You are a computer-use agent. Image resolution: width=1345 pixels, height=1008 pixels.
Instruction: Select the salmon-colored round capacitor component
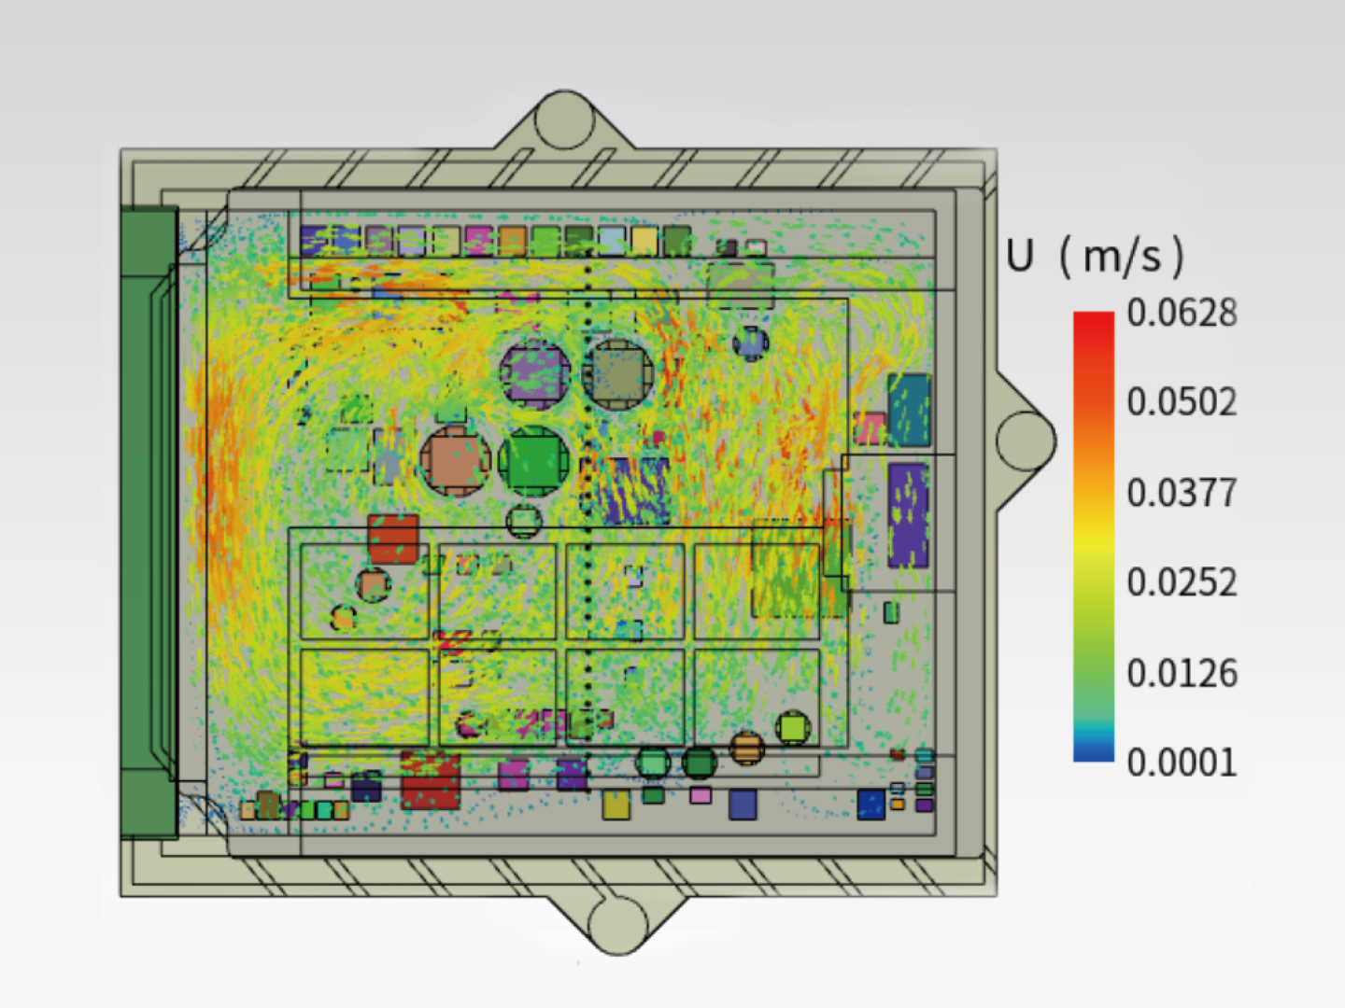click(455, 460)
